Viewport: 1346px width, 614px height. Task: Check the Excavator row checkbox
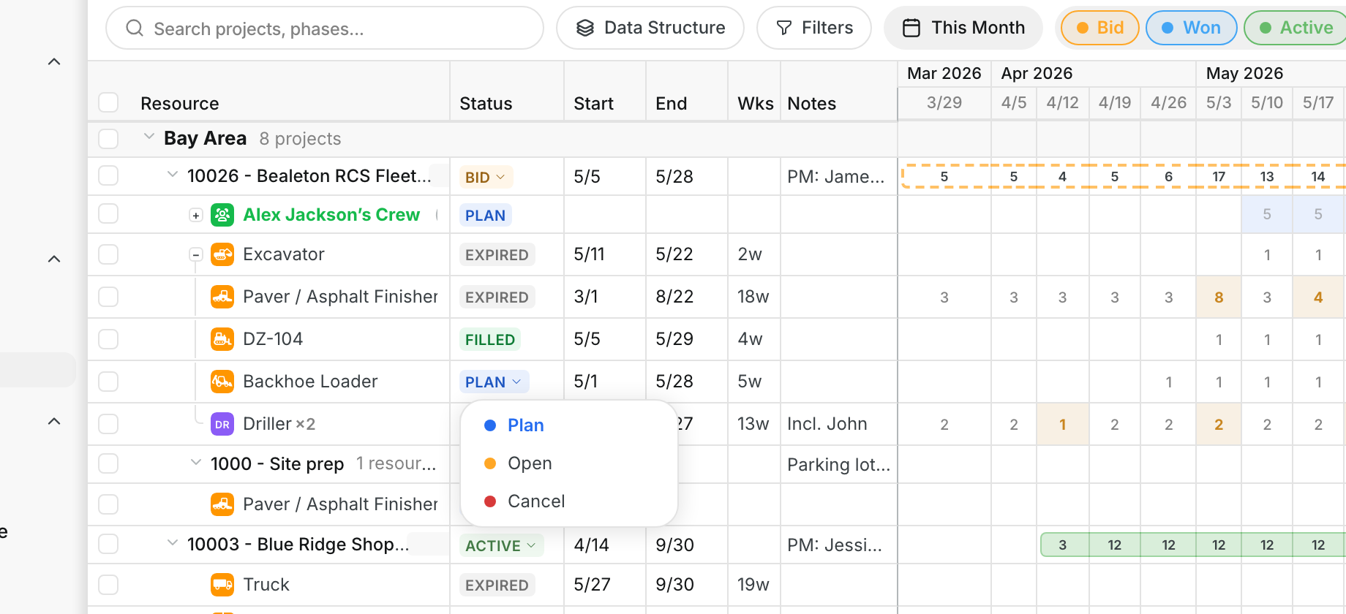coord(108,254)
